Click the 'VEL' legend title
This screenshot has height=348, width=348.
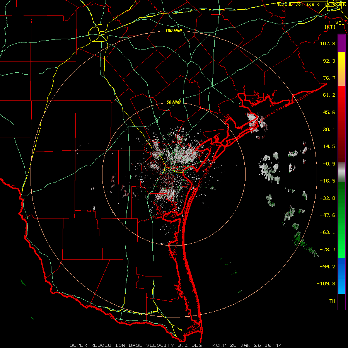[339, 23]
